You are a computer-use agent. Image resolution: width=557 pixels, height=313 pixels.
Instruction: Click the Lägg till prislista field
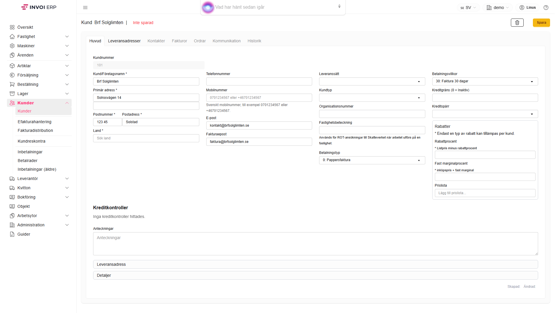click(x=485, y=193)
